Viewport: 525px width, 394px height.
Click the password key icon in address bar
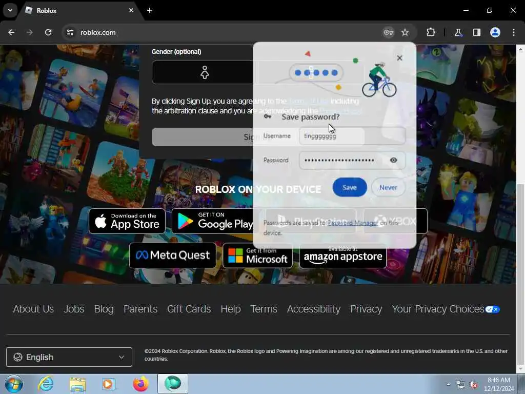click(389, 32)
